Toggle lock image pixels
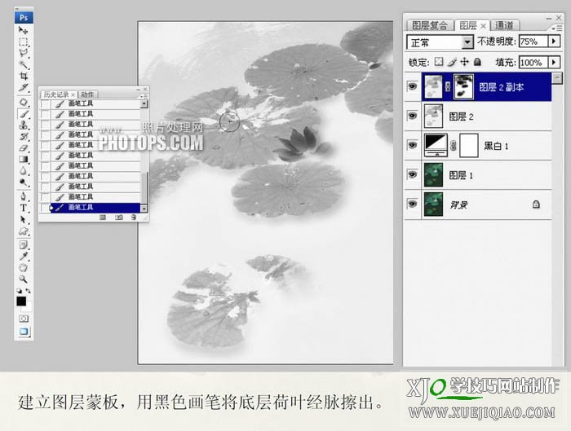 [452, 62]
